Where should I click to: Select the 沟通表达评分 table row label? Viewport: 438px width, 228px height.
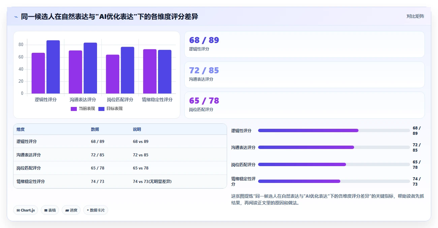click(29, 155)
